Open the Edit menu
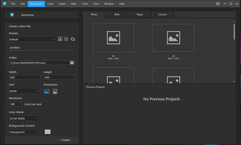The image size is (241, 145). tap(23, 4)
